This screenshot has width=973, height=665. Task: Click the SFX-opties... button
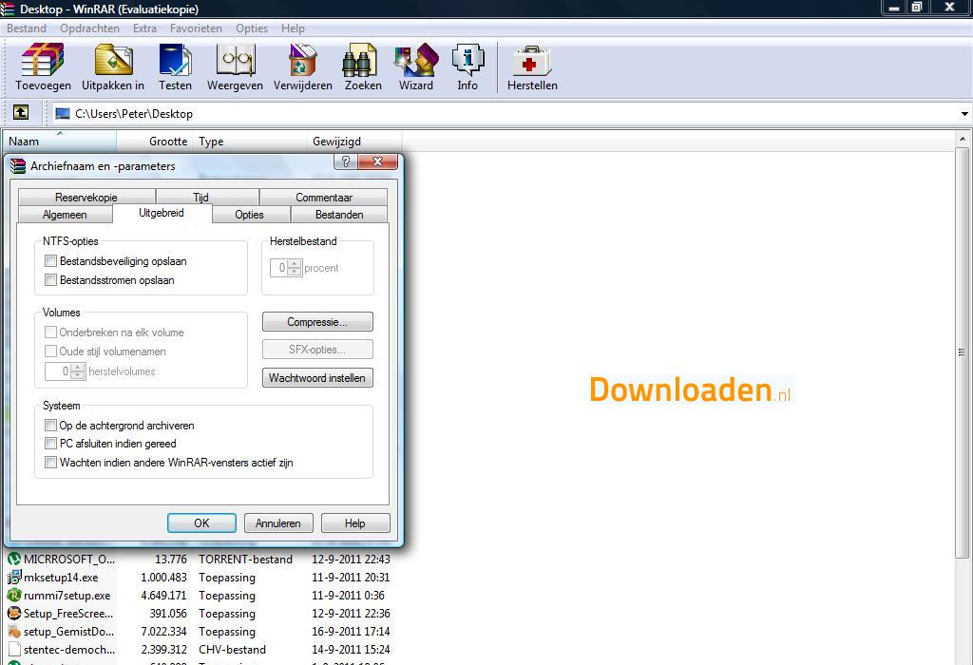point(317,350)
